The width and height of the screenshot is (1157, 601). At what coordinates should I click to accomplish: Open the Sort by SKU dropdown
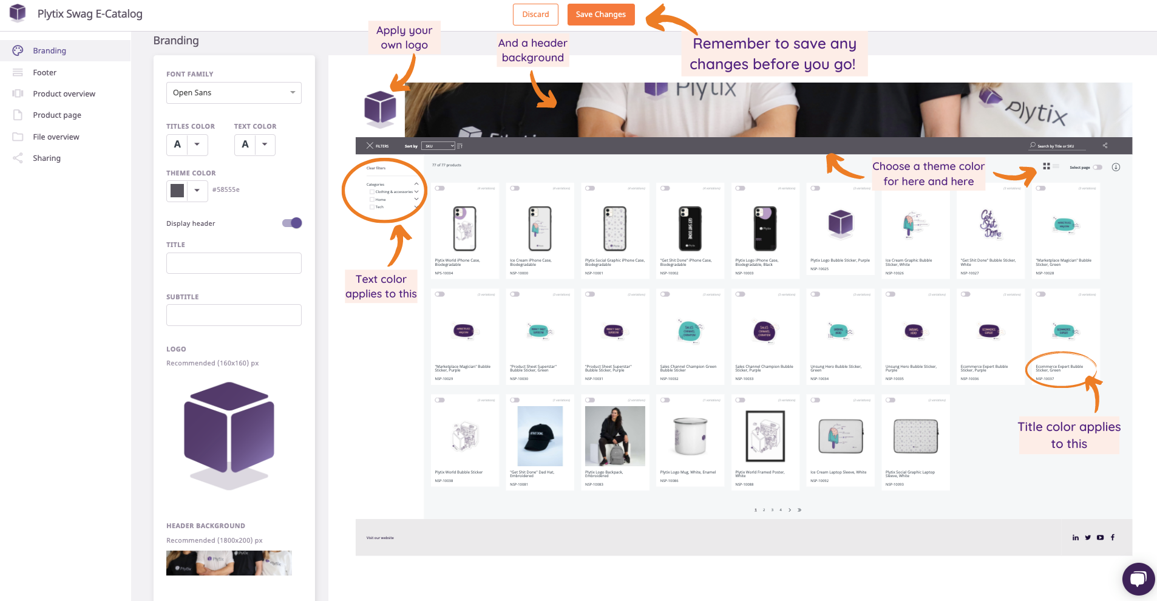[x=438, y=146]
